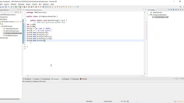Click the New Java Package icon
Viewport: 184px width, 103px height.
pos(29,7)
